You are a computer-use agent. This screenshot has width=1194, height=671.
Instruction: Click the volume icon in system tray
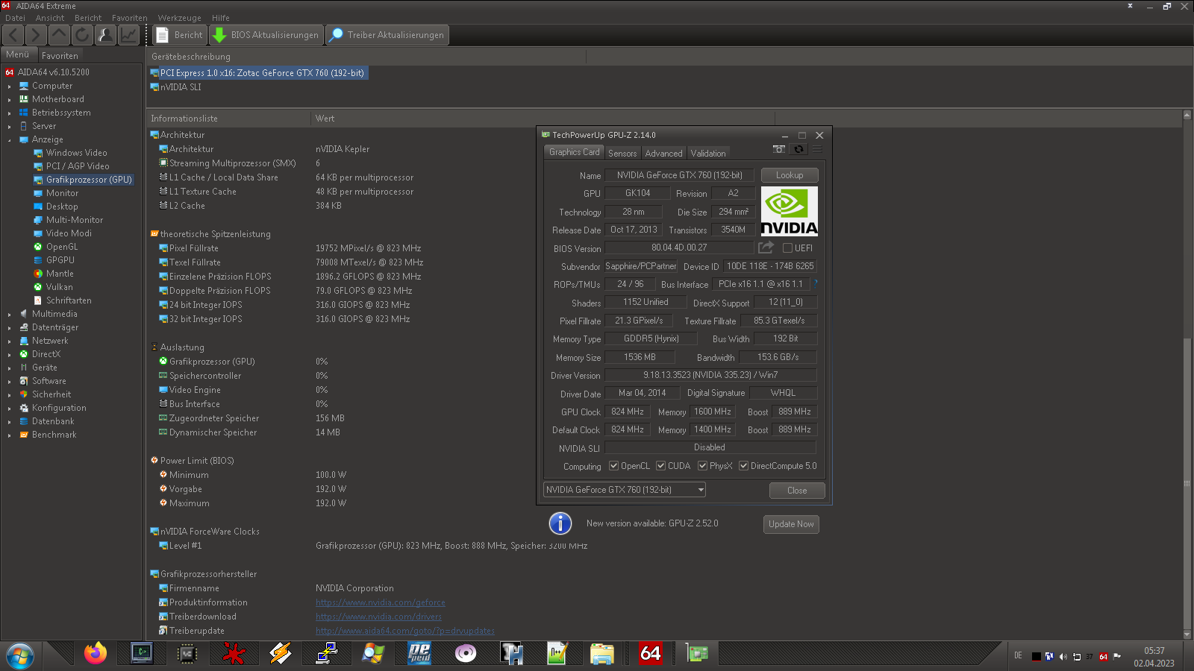tap(1063, 657)
